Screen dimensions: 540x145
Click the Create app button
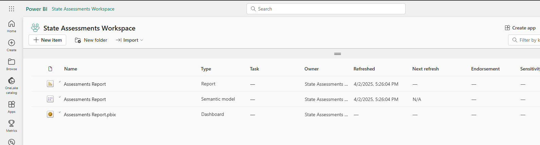coord(520,28)
